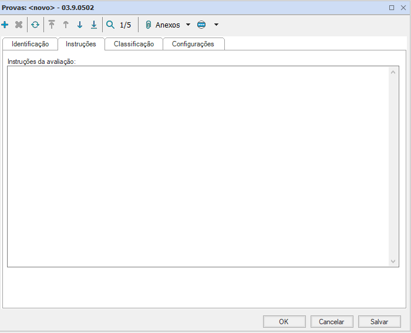411x333 pixels.
Task: Switch to the Identificação tab
Action: click(30, 44)
